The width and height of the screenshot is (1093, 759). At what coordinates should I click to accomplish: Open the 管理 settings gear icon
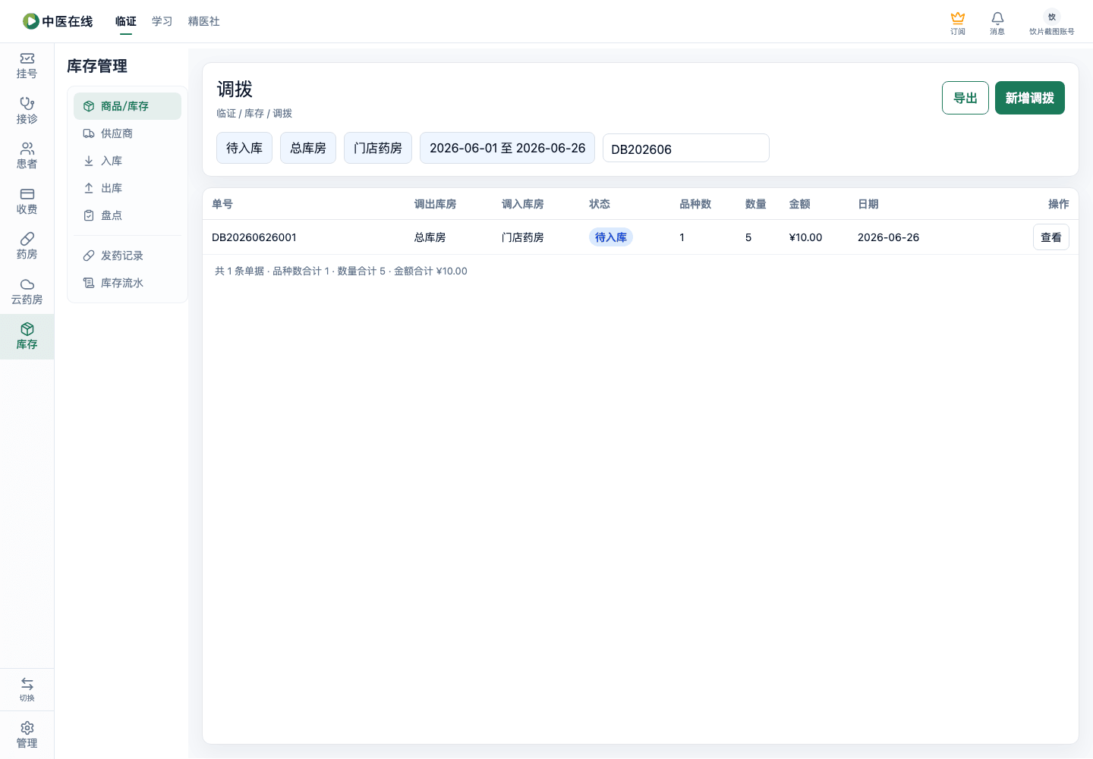point(27,728)
